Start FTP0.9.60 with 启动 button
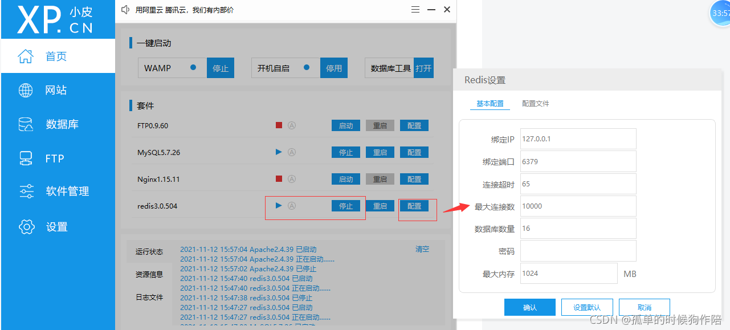This screenshot has width=730, height=330. 346,125
